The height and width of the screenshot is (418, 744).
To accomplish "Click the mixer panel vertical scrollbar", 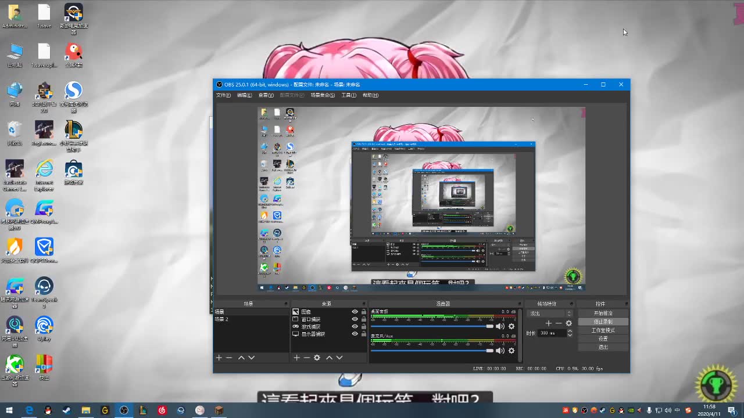I will point(520,335).
